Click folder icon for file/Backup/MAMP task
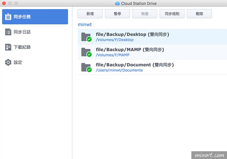 coord(86,52)
